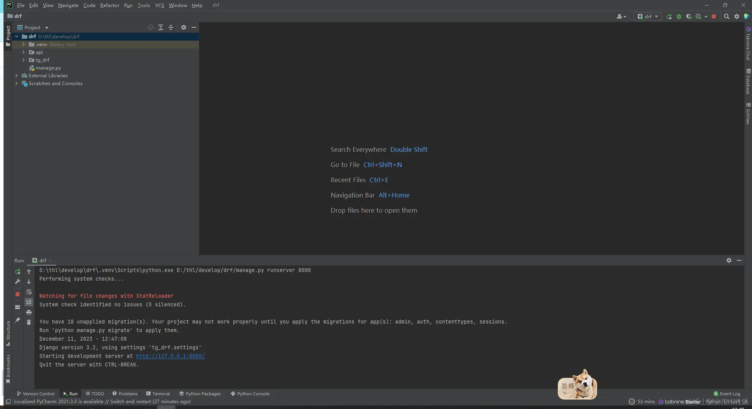Open IDE settings gear in the main toolbar
The height and width of the screenshot is (409, 752).
[x=737, y=16]
